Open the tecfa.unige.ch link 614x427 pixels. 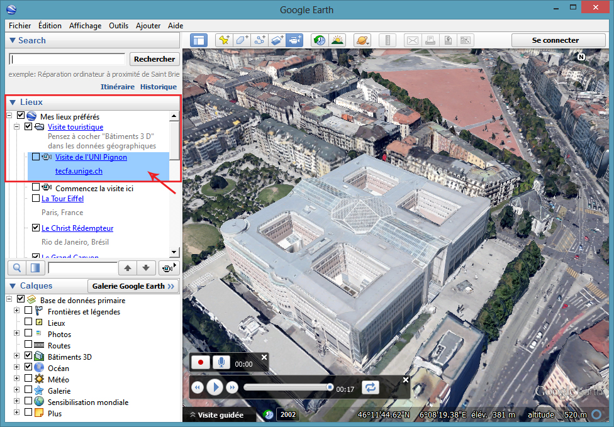79,171
